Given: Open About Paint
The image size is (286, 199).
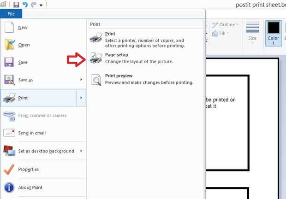Looking at the screenshot, I should click(43, 187).
